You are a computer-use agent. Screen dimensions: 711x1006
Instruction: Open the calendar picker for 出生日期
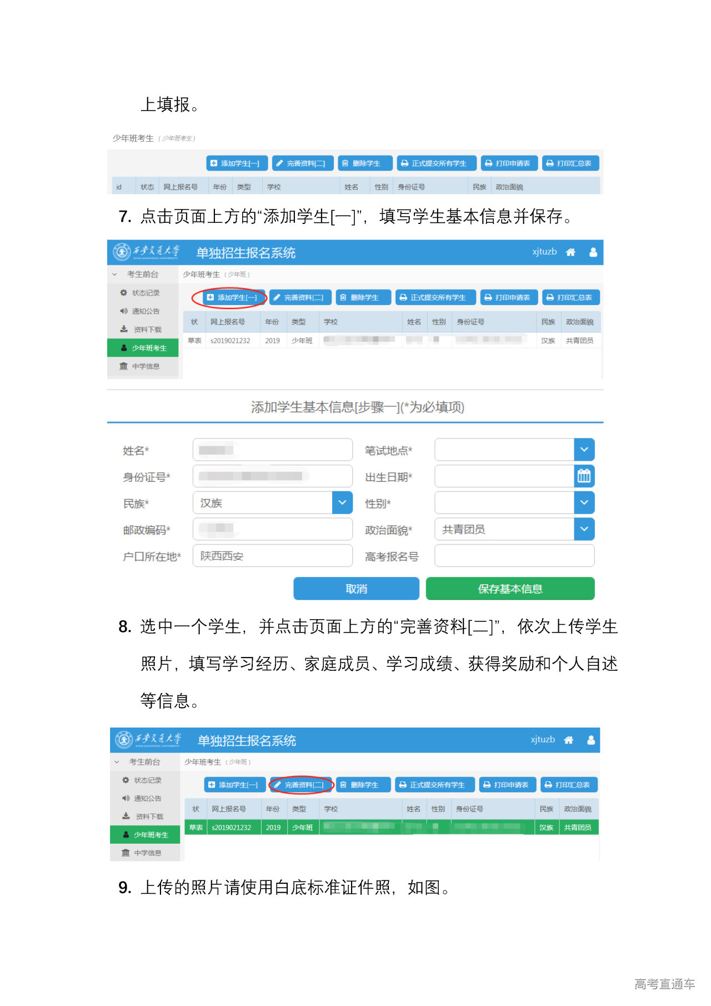[584, 476]
